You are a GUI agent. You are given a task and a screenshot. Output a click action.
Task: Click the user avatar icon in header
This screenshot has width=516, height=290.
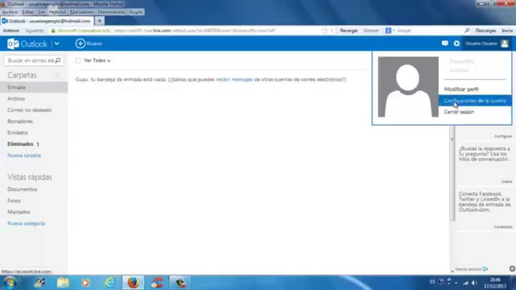504,43
